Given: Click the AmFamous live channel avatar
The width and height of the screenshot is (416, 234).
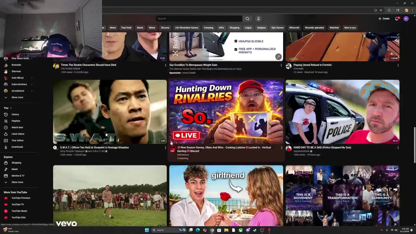Looking at the screenshot, I should coord(172,149).
